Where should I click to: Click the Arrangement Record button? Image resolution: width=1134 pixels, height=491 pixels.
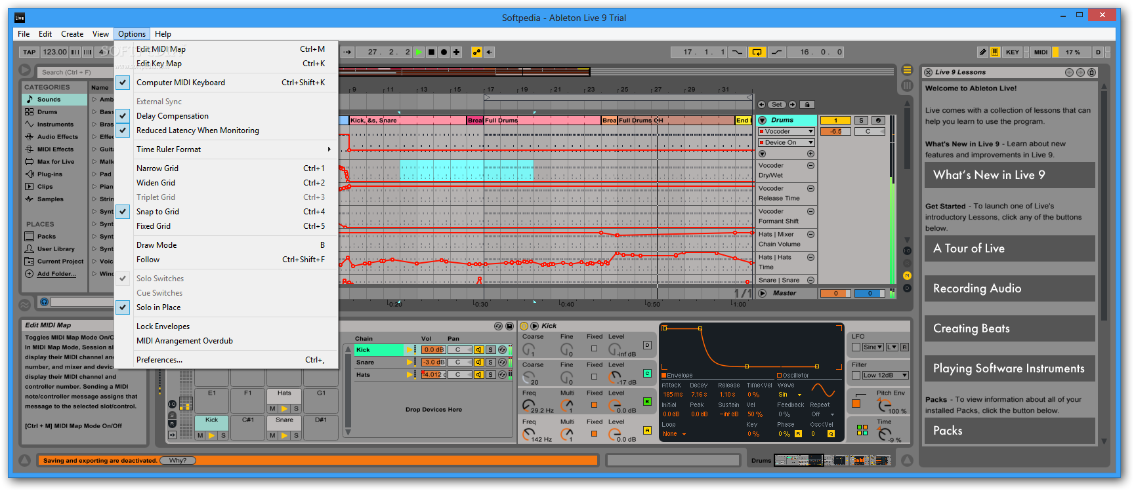coord(444,52)
